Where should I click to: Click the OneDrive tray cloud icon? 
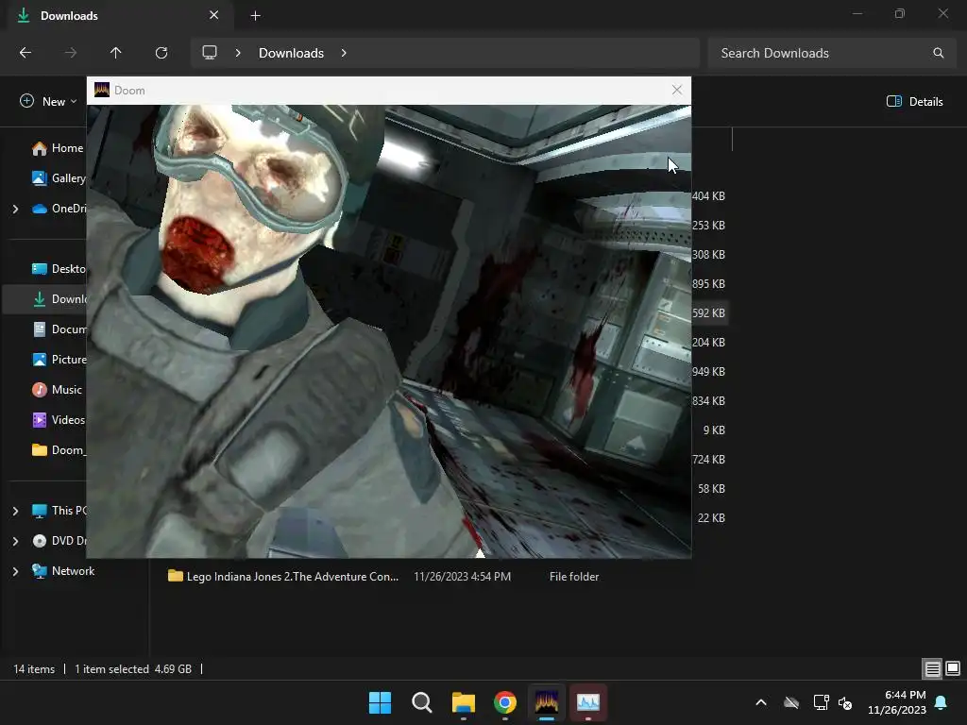791,702
